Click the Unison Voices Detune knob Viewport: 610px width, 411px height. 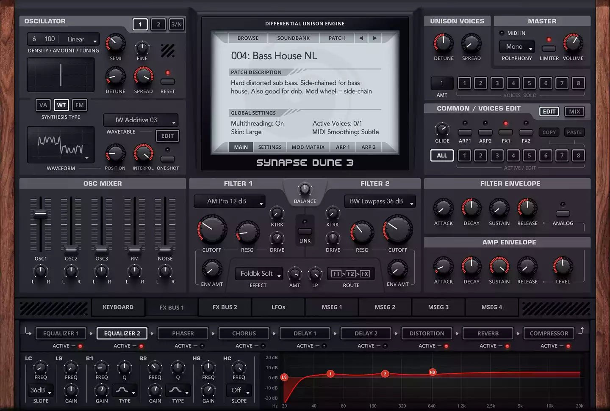tap(444, 43)
